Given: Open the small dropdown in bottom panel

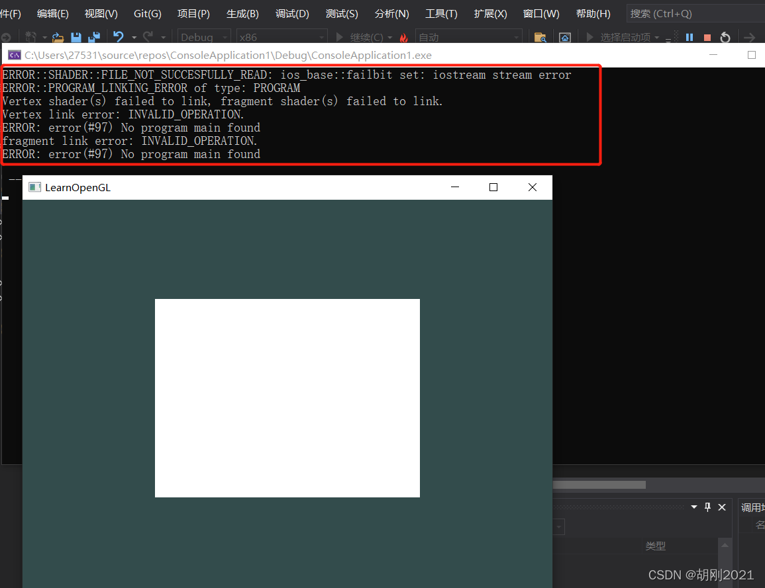Looking at the screenshot, I should point(559,526).
